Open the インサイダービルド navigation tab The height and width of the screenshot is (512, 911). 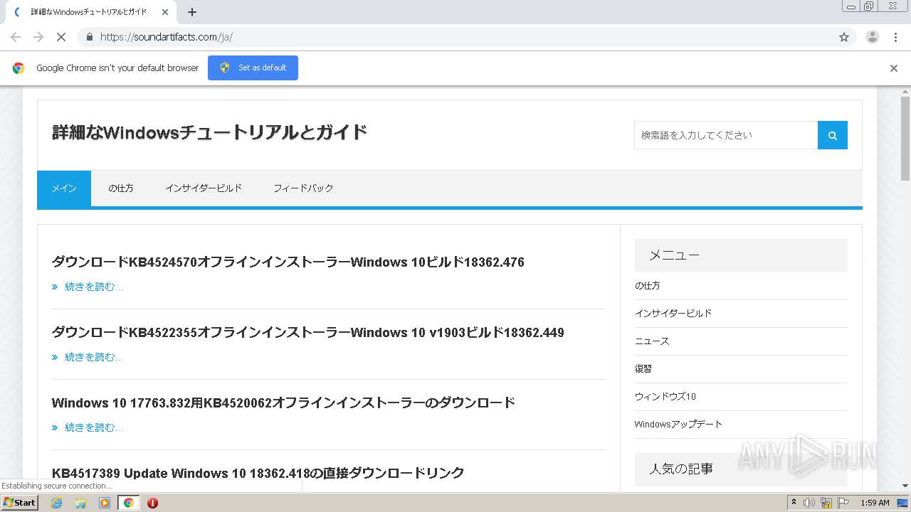(204, 188)
